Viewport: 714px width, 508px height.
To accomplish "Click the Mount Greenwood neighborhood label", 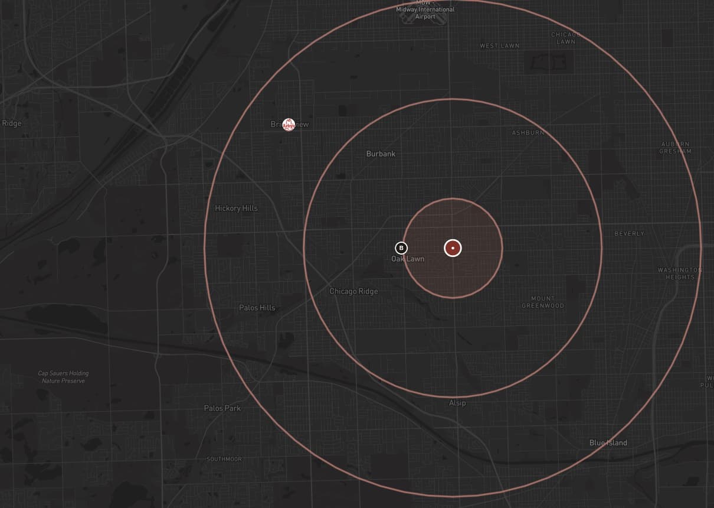I will [543, 302].
